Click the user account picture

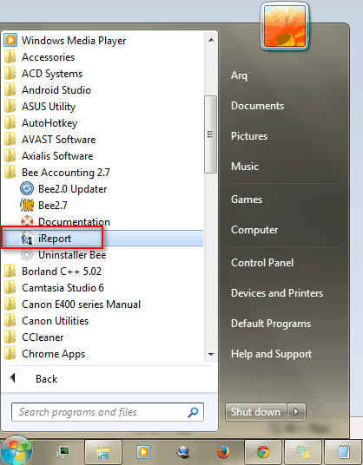tap(285, 27)
